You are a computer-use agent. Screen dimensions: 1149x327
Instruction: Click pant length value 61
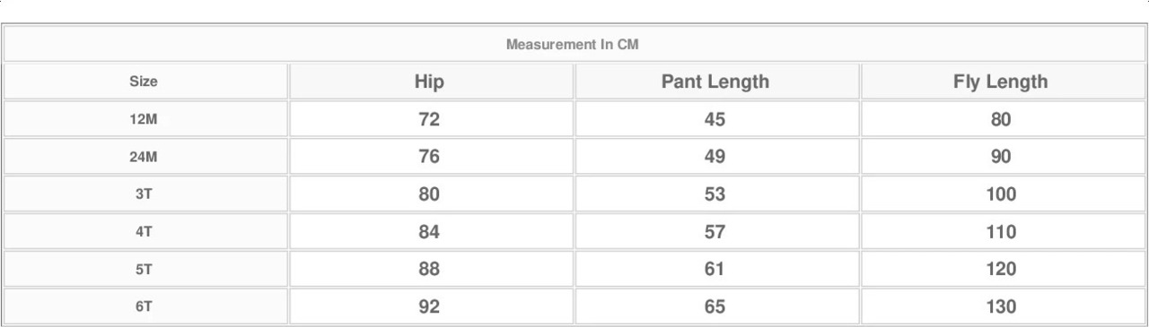[715, 271]
